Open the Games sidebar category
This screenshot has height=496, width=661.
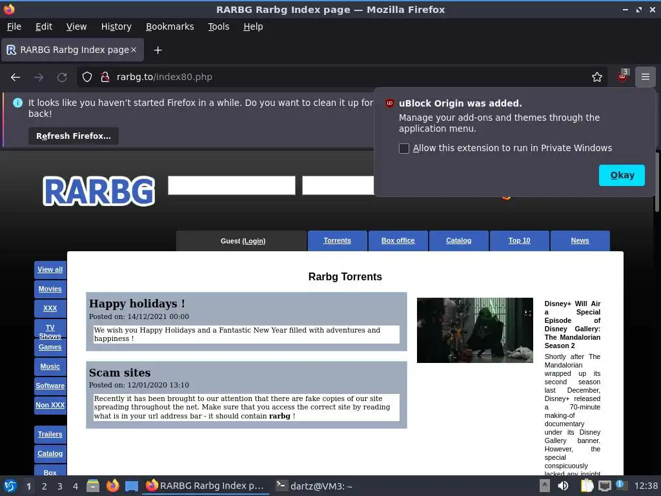[50, 347]
